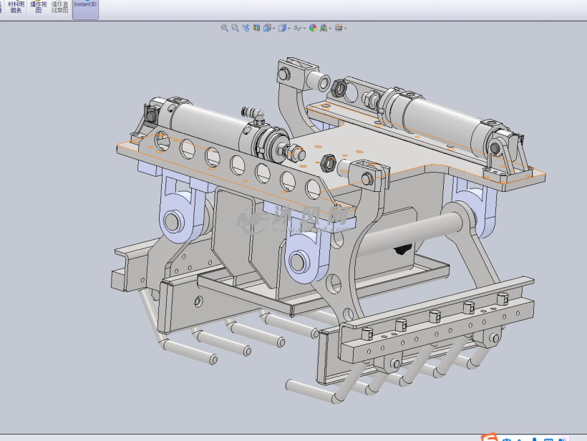Click the Zoom to Fit magnifier icon
Image resolution: width=587 pixels, height=441 pixels.
pos(224,28)
